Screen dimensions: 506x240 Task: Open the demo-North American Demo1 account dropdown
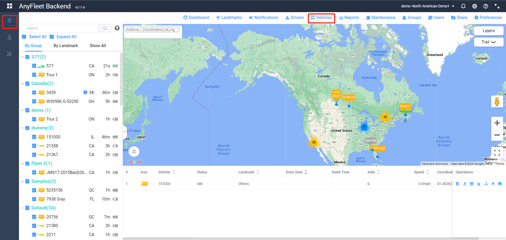[x=427, y=6]
